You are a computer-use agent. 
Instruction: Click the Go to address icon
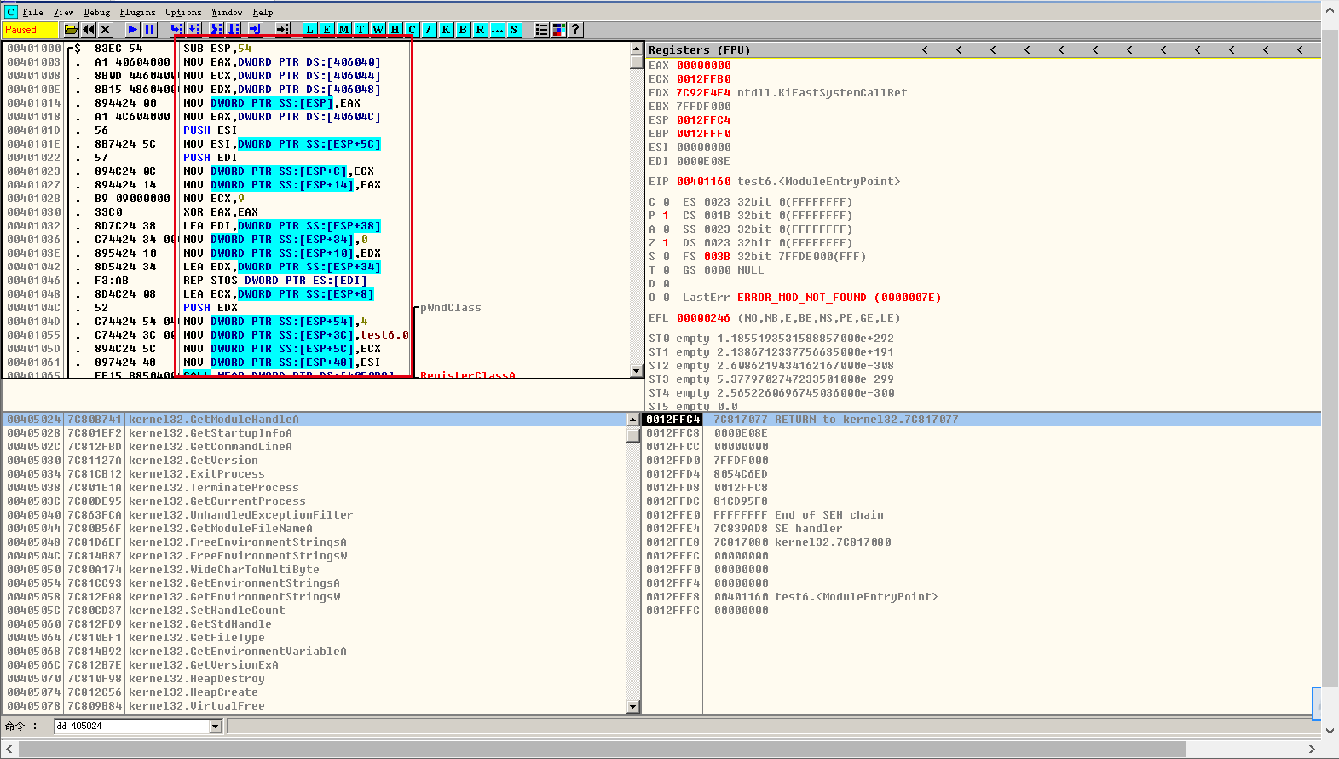[282, 29]
